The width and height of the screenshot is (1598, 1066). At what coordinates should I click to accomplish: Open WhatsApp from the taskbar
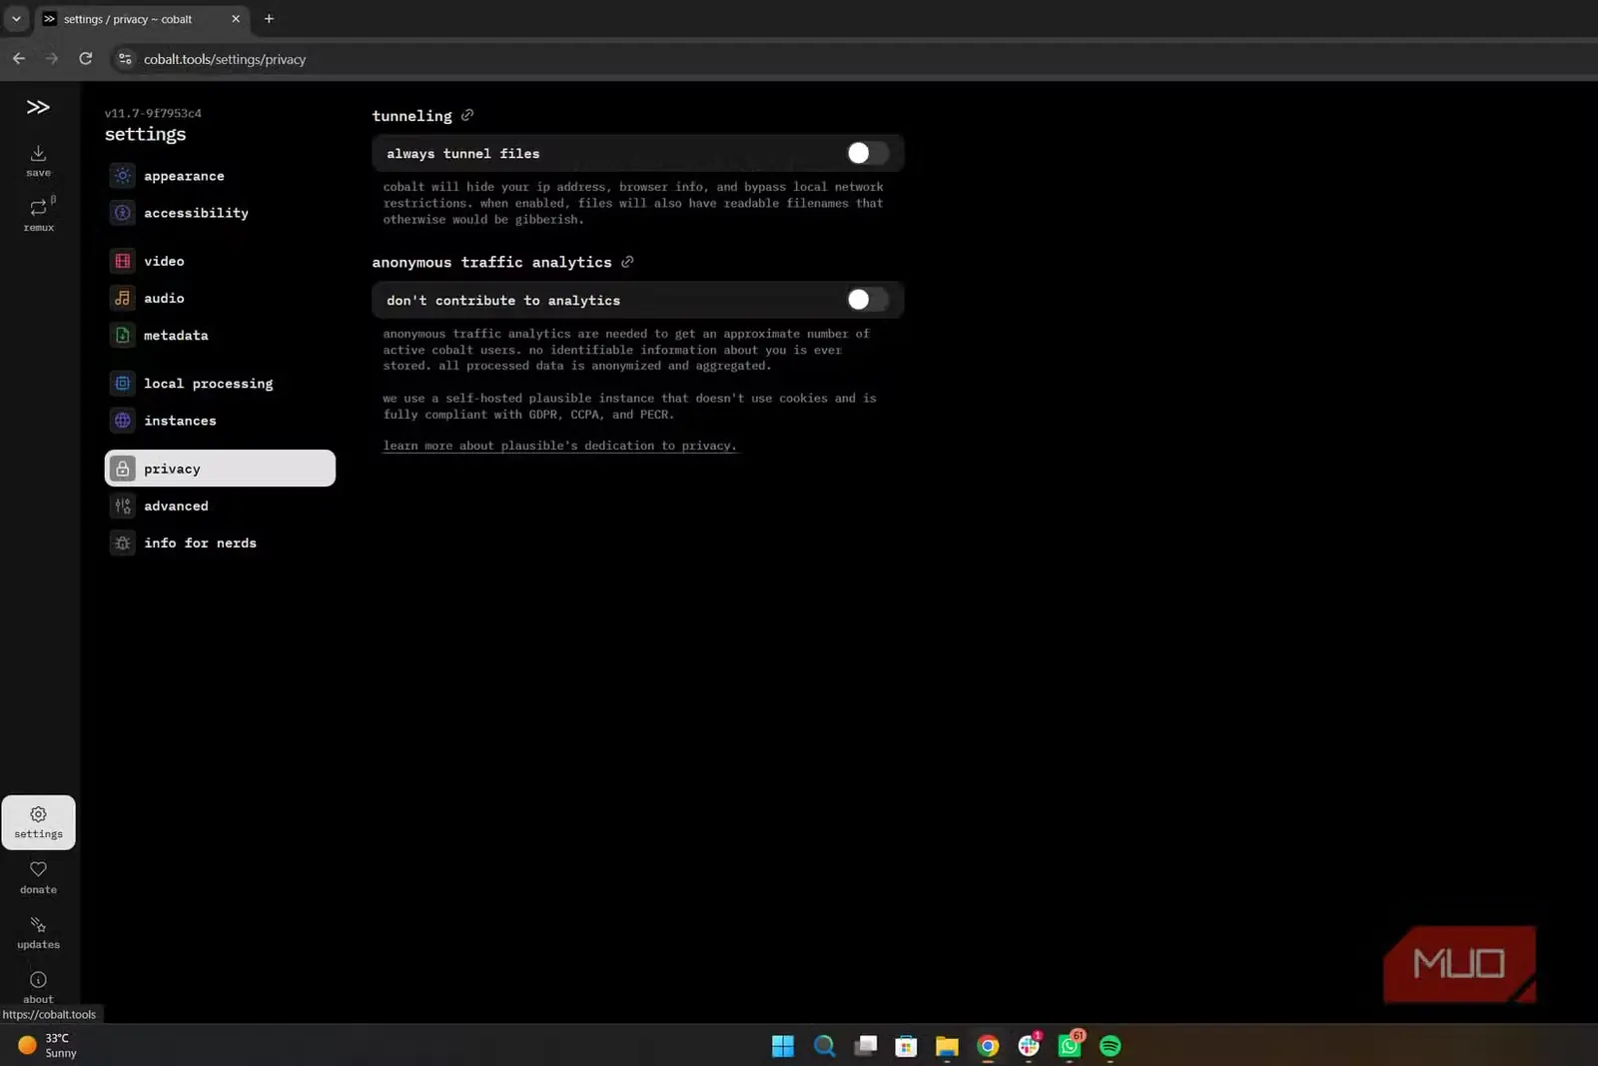tap(1070, 1046)
